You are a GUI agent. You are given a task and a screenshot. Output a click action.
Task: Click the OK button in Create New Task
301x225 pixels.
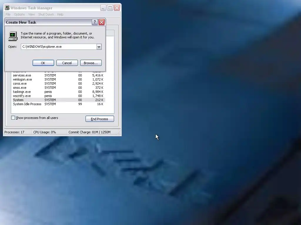point(43,63)
